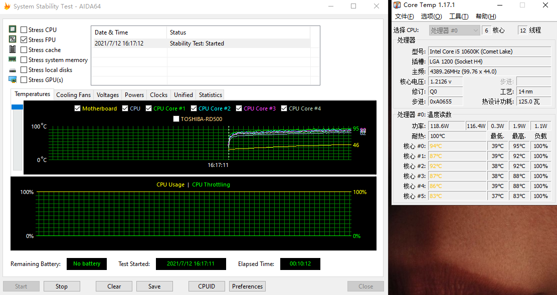Click the 核心 #5 temperature value 83°C
Screen dimensions: 557x295
pyautogui.click(x=457, y=196)
